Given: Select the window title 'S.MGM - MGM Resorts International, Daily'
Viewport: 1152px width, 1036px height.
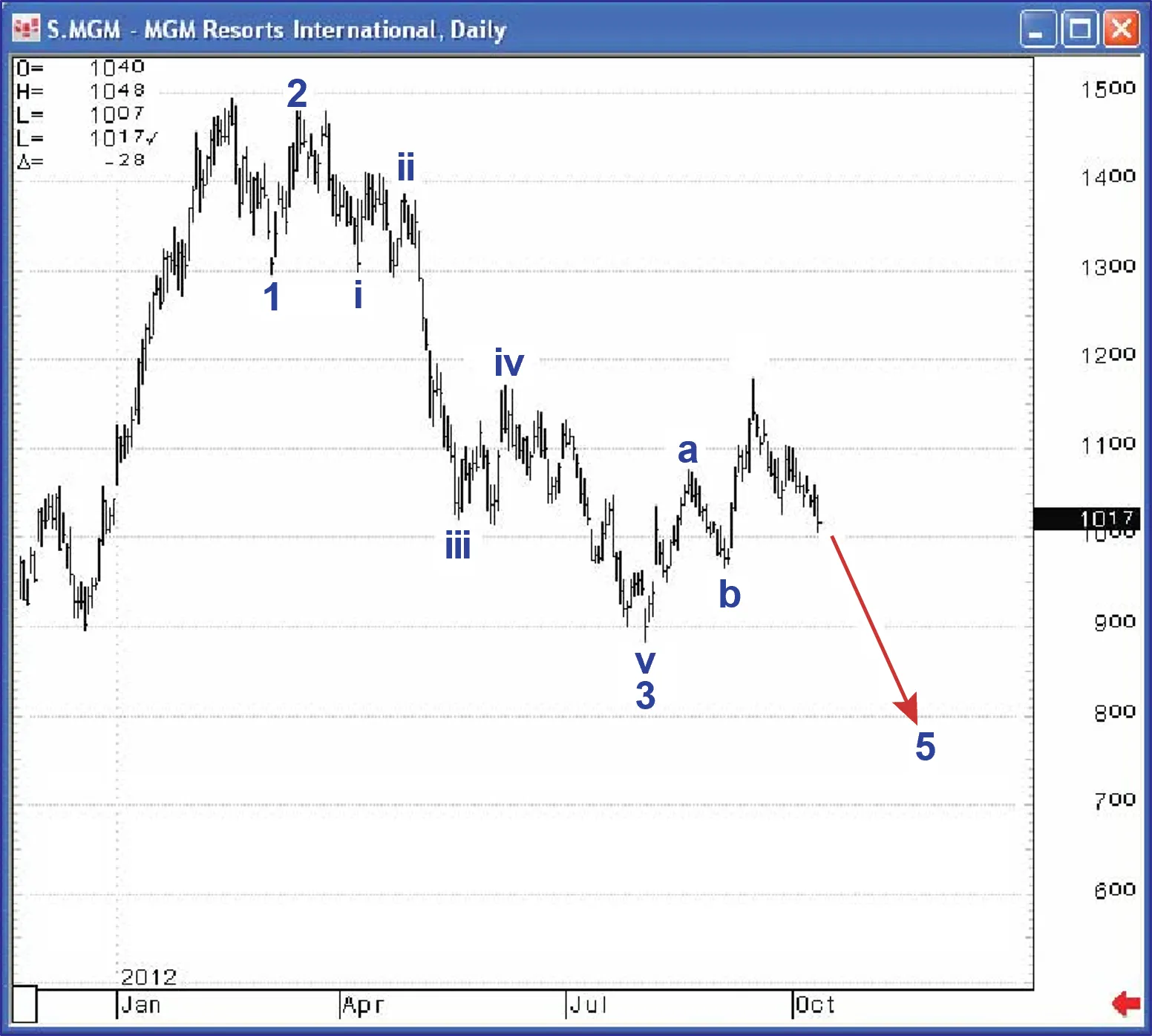Looking at the screenshot, I should point(277,30).
